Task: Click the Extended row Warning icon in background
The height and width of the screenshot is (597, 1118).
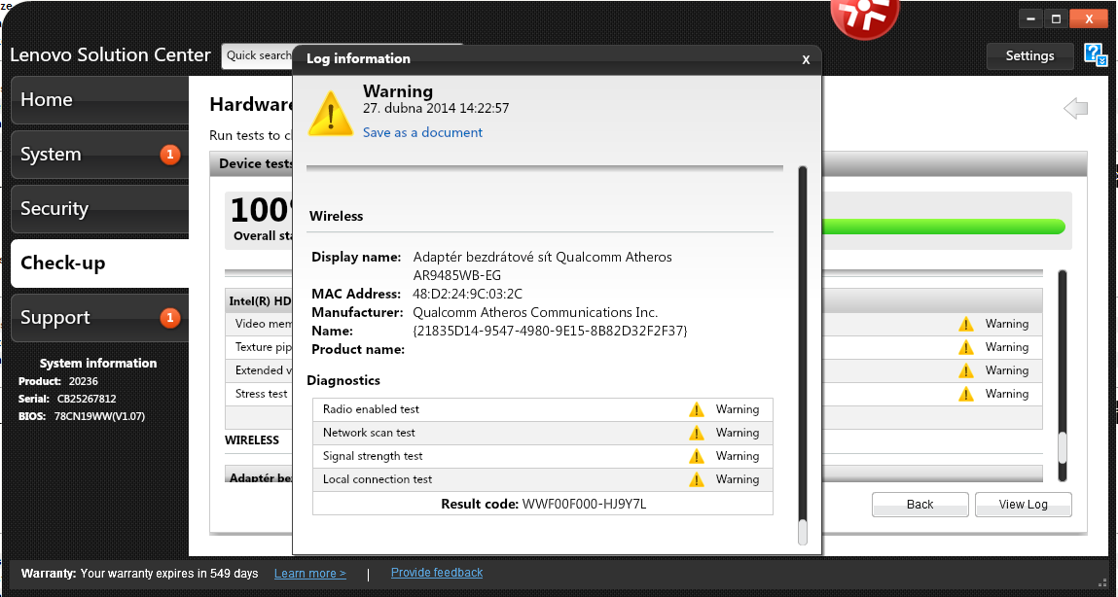Action: (965, 370)
